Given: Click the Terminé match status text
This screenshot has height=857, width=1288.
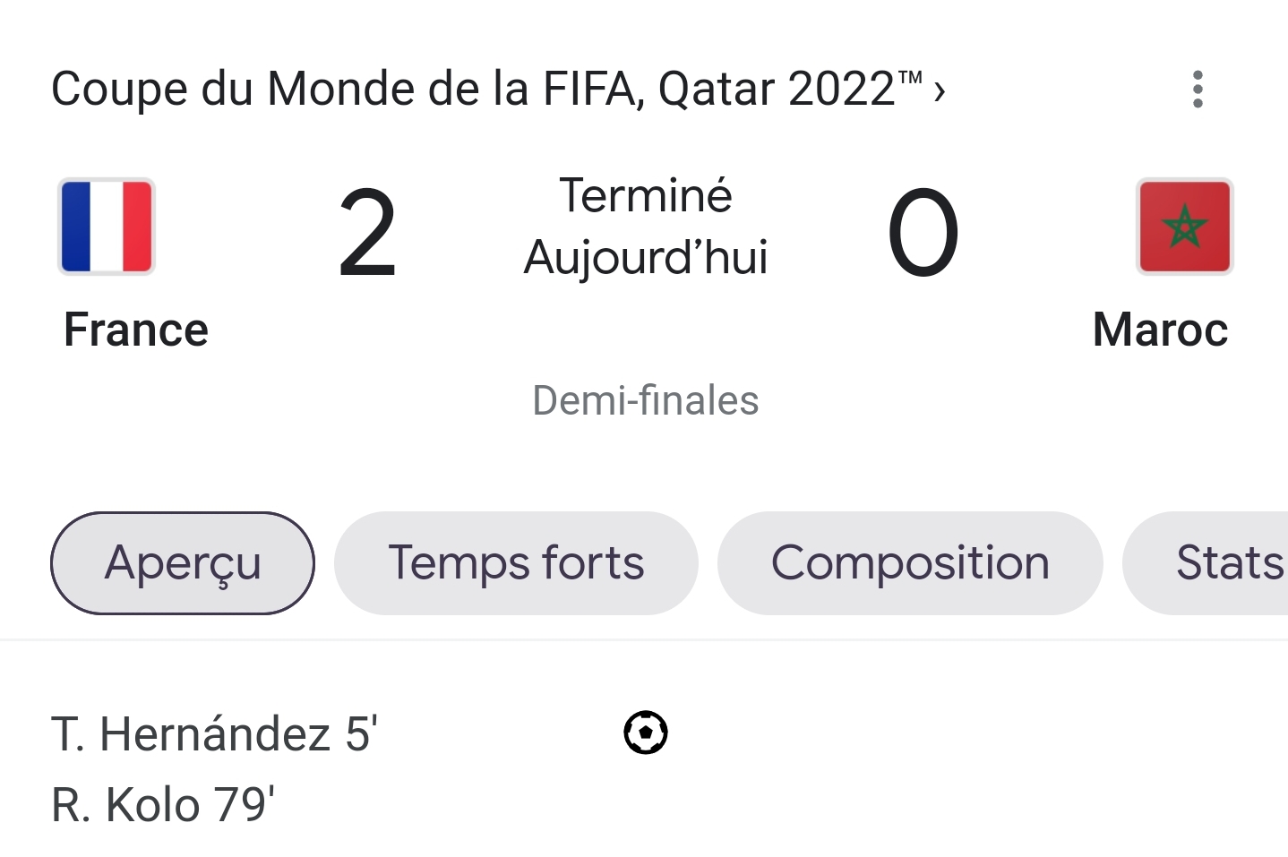Looking at the screenshot, I should pos(646,195).
